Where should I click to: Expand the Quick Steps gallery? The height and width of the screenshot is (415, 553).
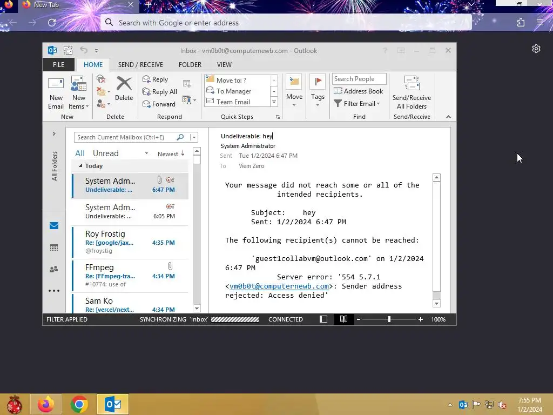pos(274,102)
